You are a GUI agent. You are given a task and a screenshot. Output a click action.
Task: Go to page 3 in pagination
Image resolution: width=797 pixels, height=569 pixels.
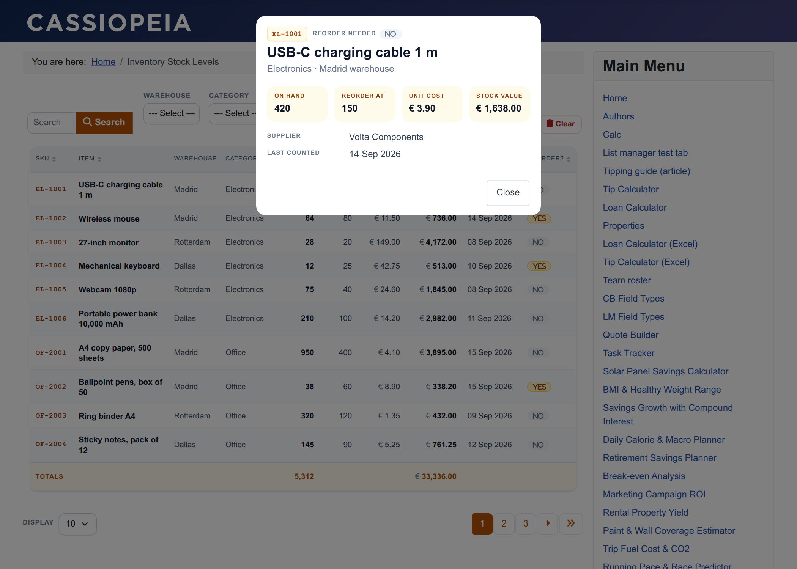point(526,524)
